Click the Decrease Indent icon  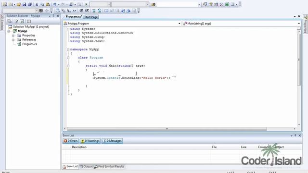coord(81,11)
